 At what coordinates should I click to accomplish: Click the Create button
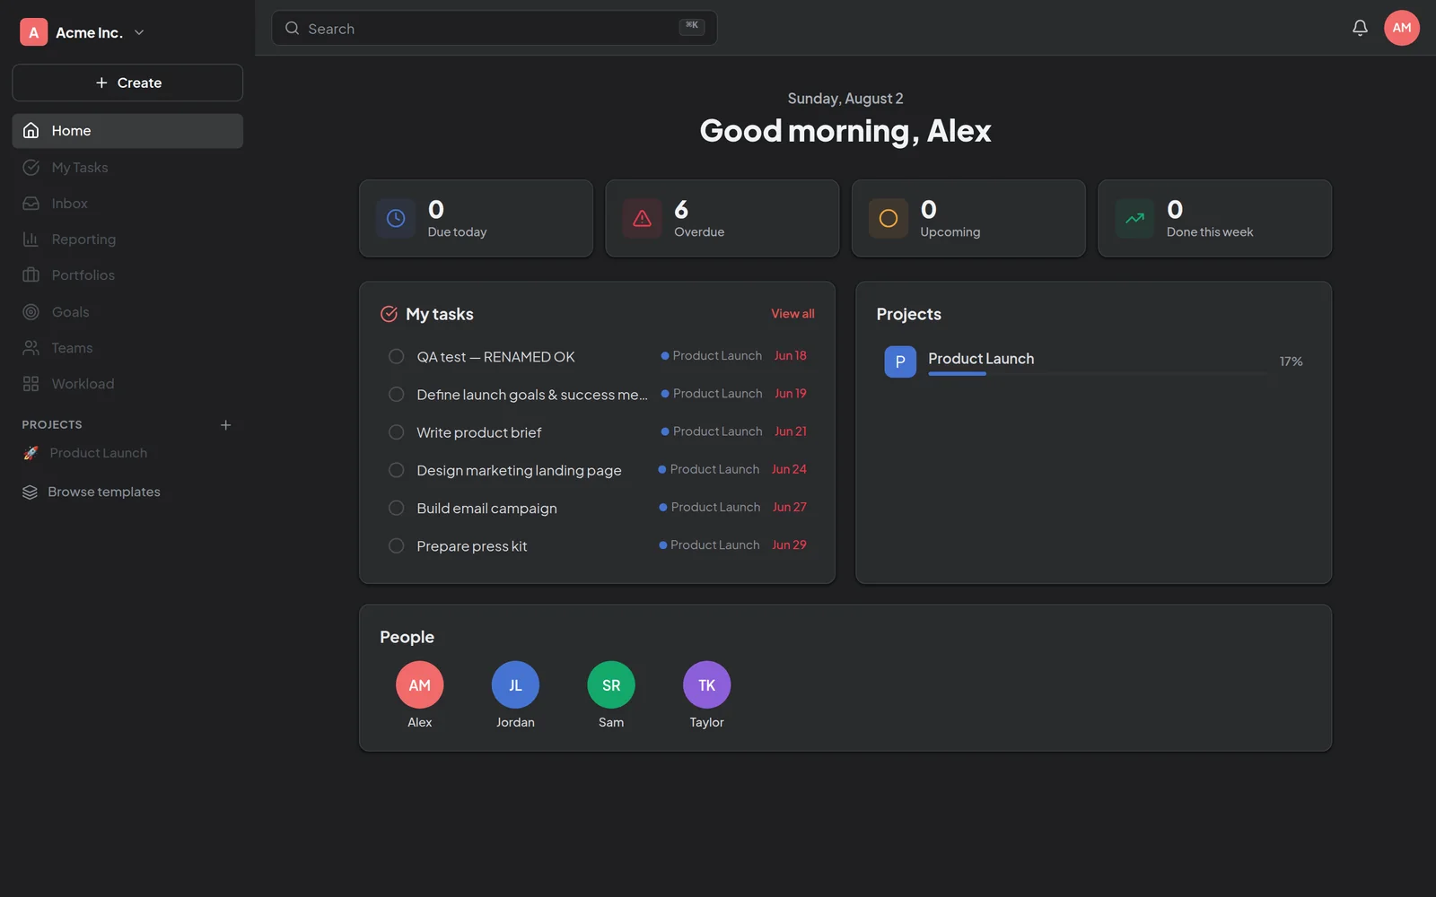pyautogui.click(x=127, y=83)
